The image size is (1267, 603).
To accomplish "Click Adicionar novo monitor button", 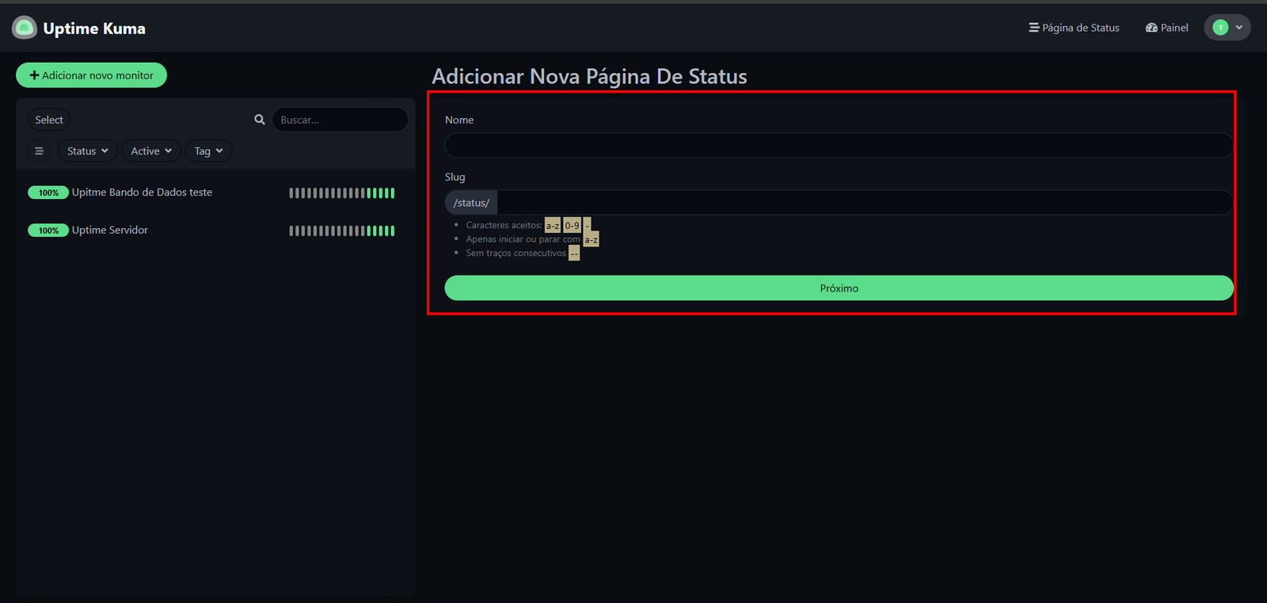I will (x=91, y=75).
